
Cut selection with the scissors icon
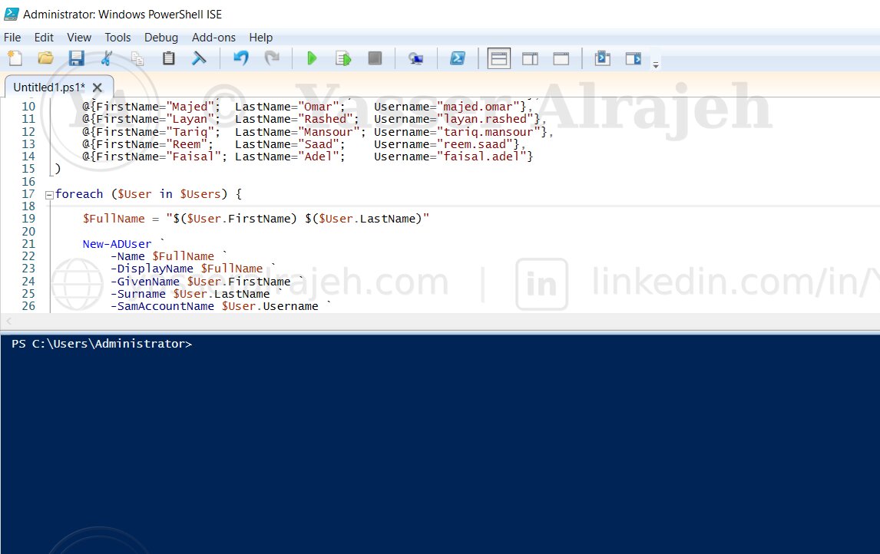(x=107, y=58)
